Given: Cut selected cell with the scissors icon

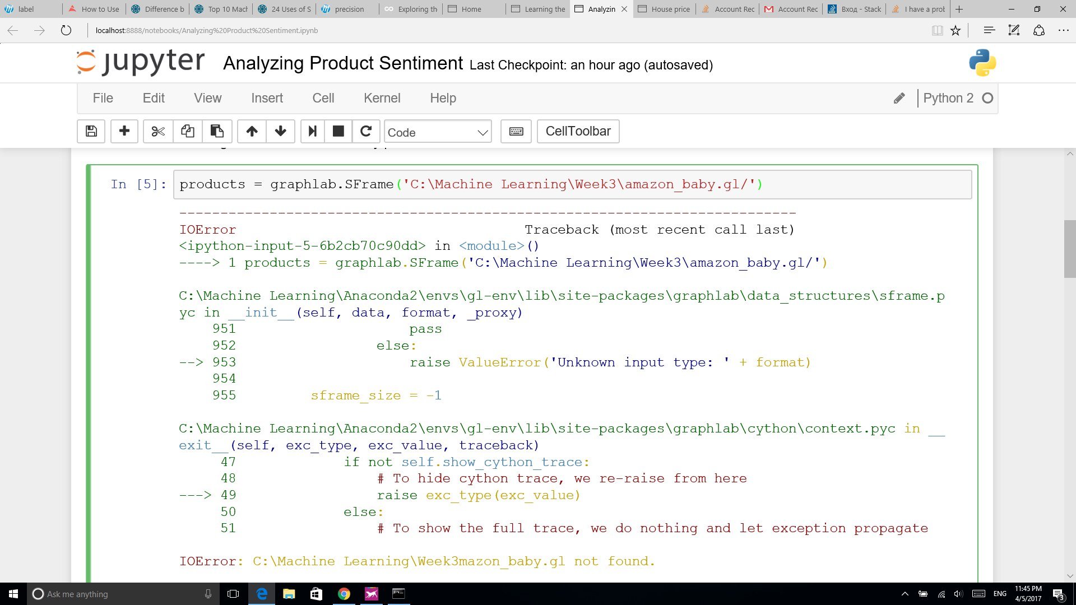Looking at the screenshot, I should (x=158, y=131).
